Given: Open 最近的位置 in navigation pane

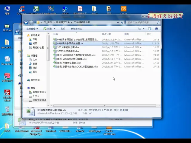Looking at the screenshot, I should click(x=38, y=48).
